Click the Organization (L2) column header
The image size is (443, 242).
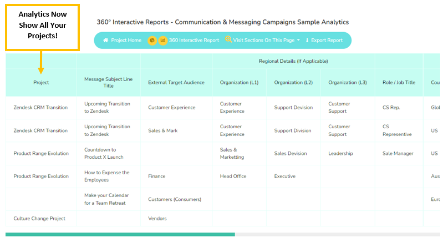[x=293, y=82]
